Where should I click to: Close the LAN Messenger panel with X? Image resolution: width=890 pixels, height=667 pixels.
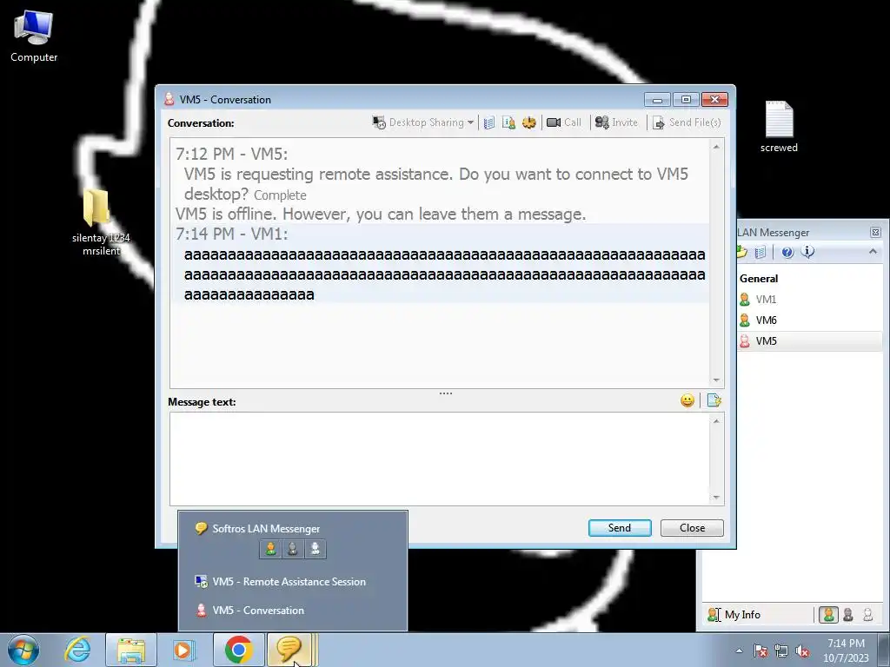point(875,233)
